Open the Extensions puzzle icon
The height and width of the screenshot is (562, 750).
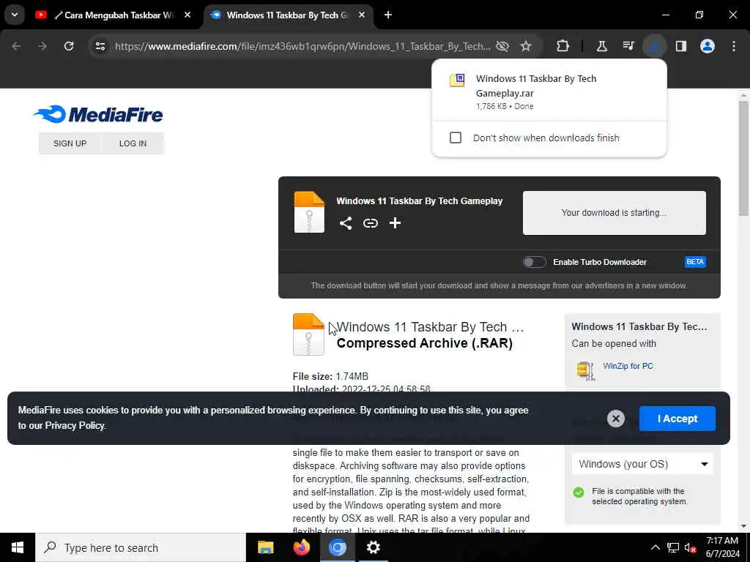(x=563, y=46)
